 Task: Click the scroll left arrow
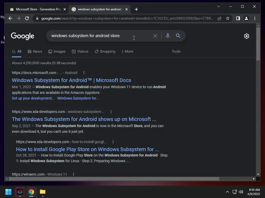(x=6, y=179)
